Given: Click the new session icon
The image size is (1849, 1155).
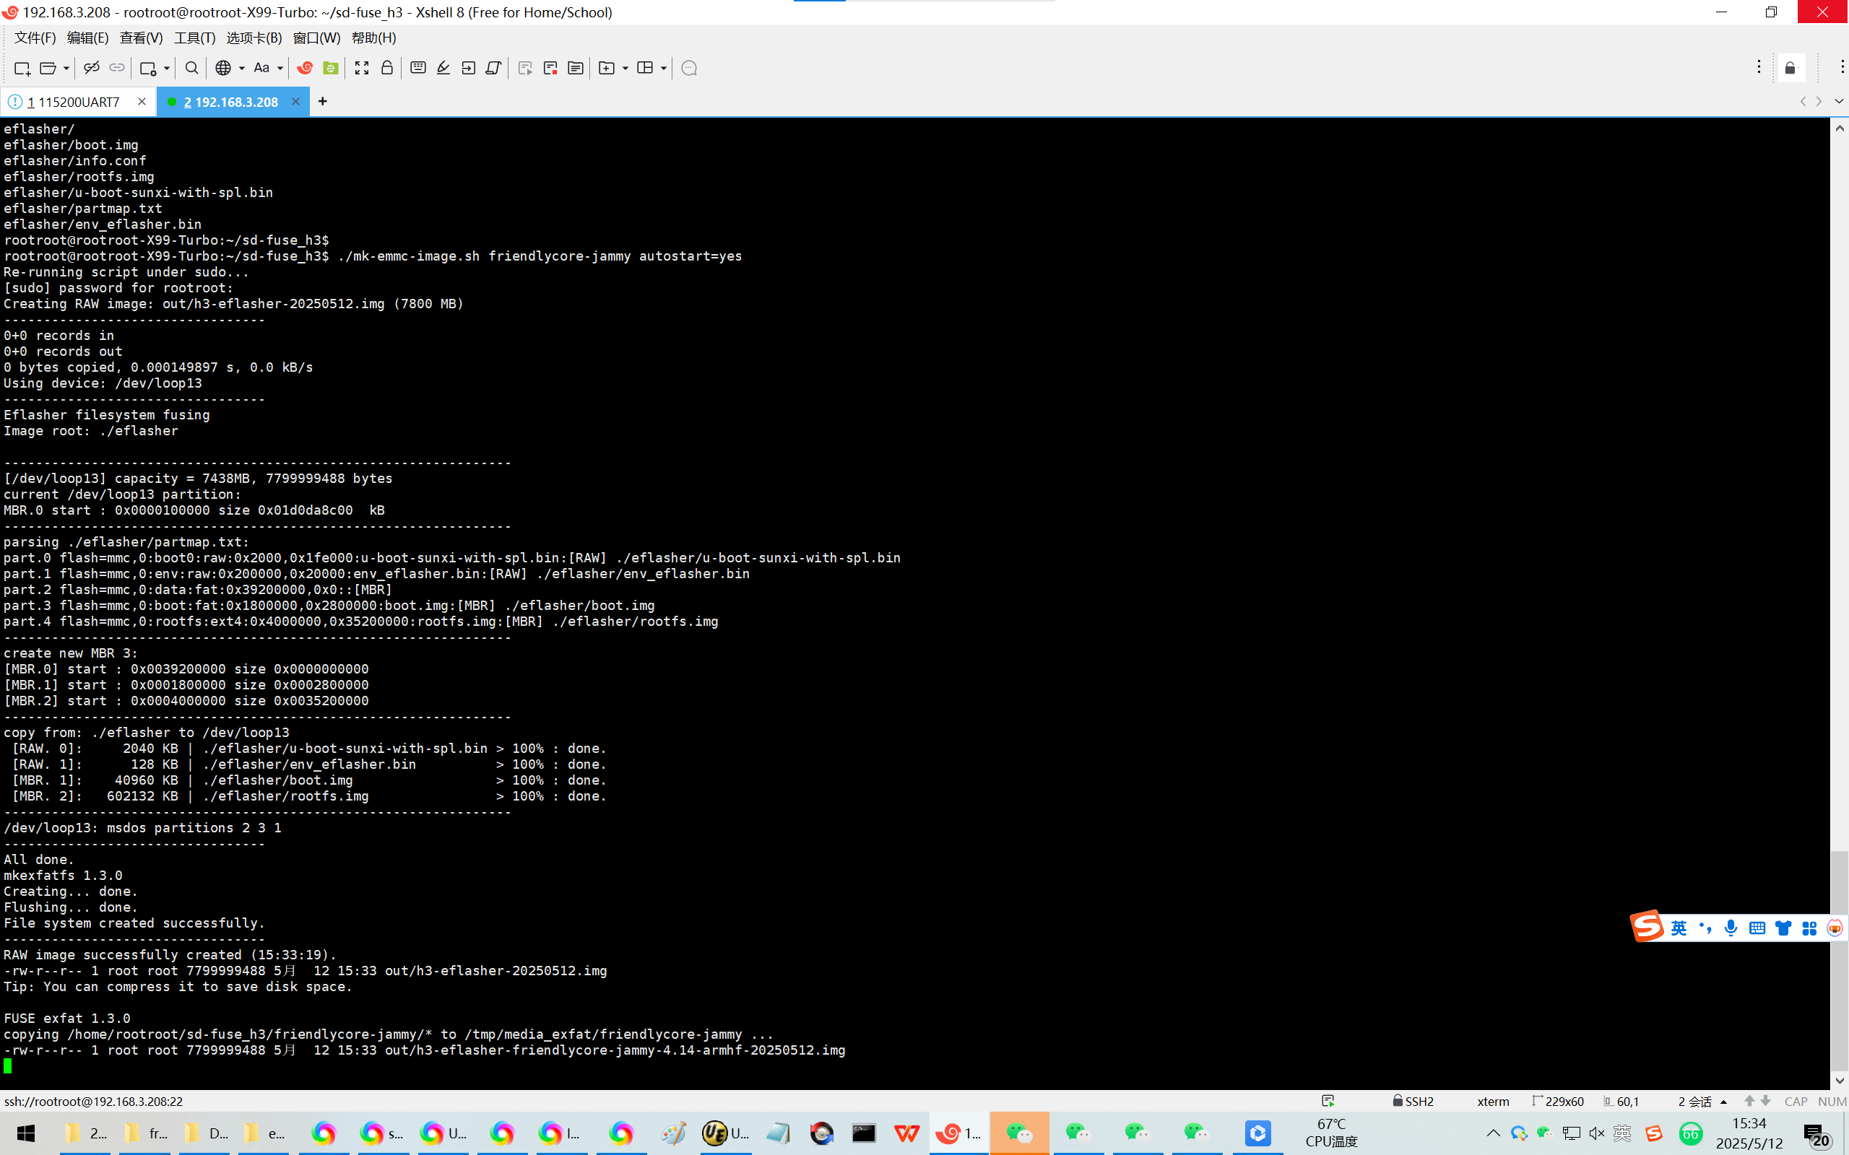Looking at the screenshot, I should 22,68.
